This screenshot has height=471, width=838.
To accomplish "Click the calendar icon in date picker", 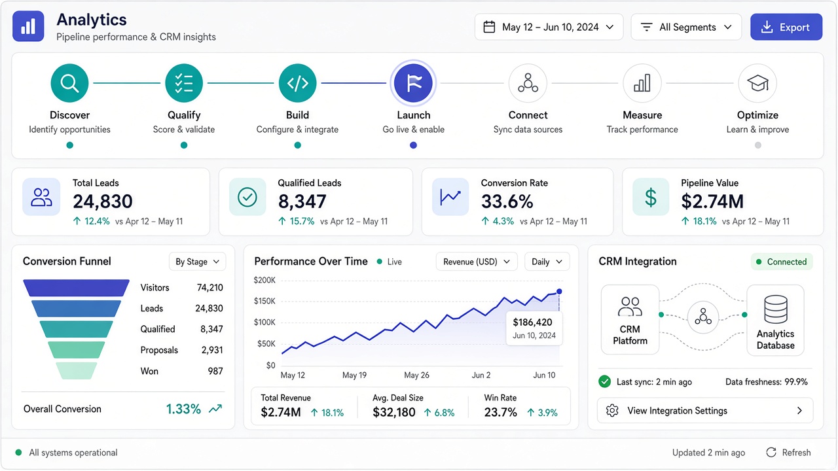I will pos(489,27).
